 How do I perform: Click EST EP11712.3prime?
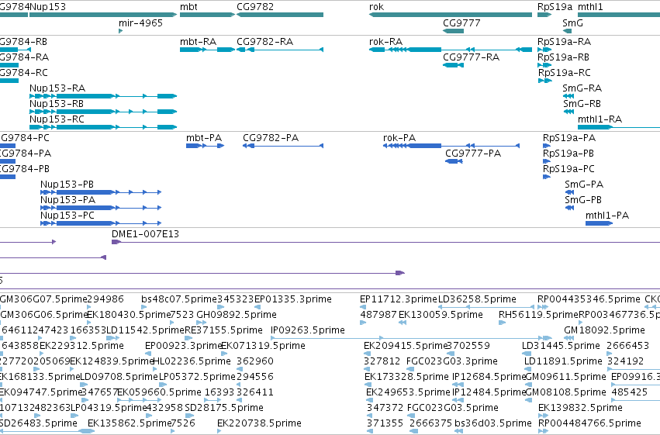pyautogui.click(x=398, y=299)
